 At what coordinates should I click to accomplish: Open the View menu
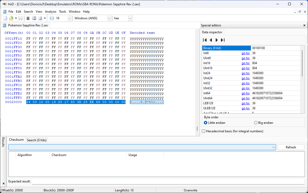point(39,12)
